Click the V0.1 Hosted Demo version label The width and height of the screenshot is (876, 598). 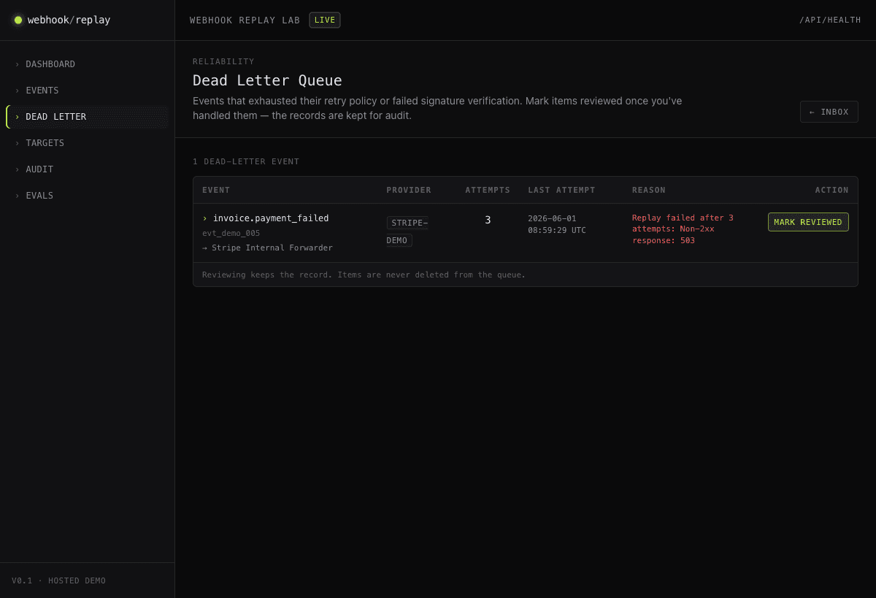(58, 580)
